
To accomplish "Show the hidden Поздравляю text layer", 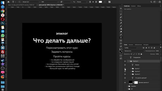I will [125, 57].
